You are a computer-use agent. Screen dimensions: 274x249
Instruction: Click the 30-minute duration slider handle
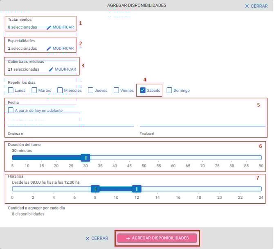click(x=85, y=158)
